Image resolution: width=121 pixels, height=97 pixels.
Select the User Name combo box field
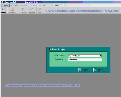[85, 56]
